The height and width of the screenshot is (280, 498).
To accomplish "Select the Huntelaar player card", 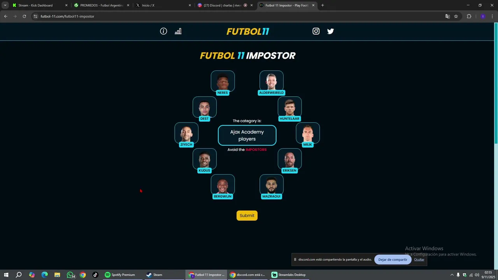I will [x=289, y=109].
